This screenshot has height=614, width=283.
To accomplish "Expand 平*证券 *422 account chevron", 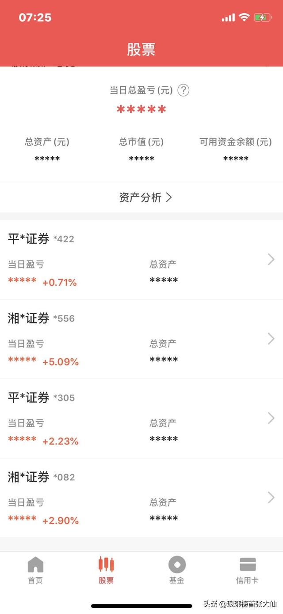I will tap(271, 260).
